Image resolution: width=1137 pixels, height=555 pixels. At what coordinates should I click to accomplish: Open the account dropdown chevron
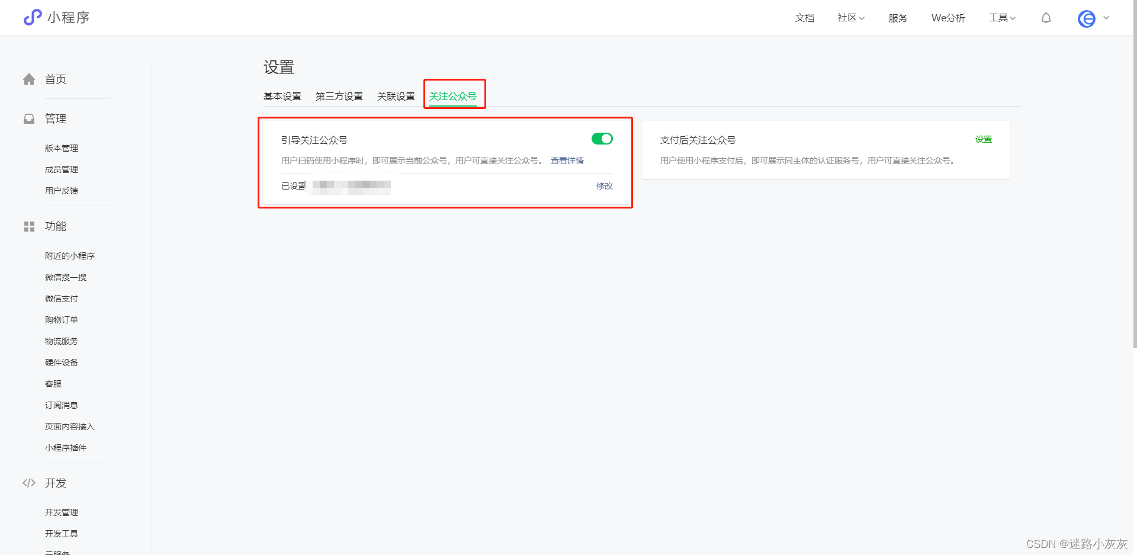pos(1106,18)
